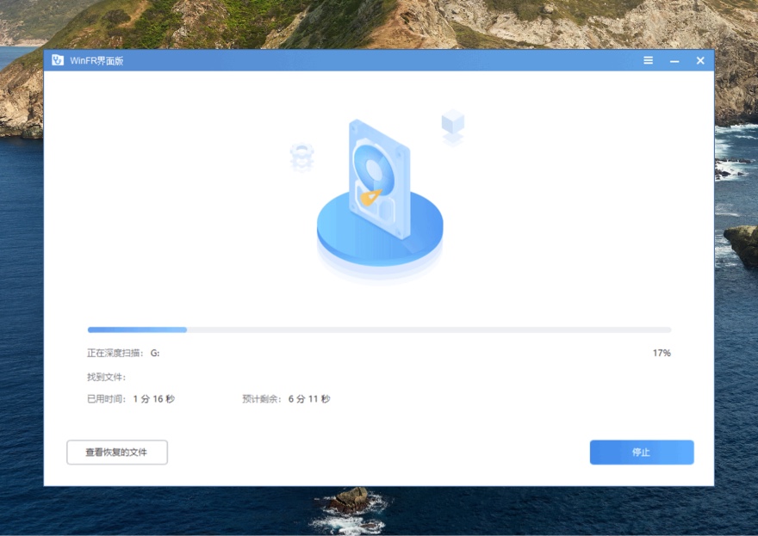This screenshot has width=758, height=536.
Task: Click the estimated remaining 6分11秒 label
Action: click(284, 398)
